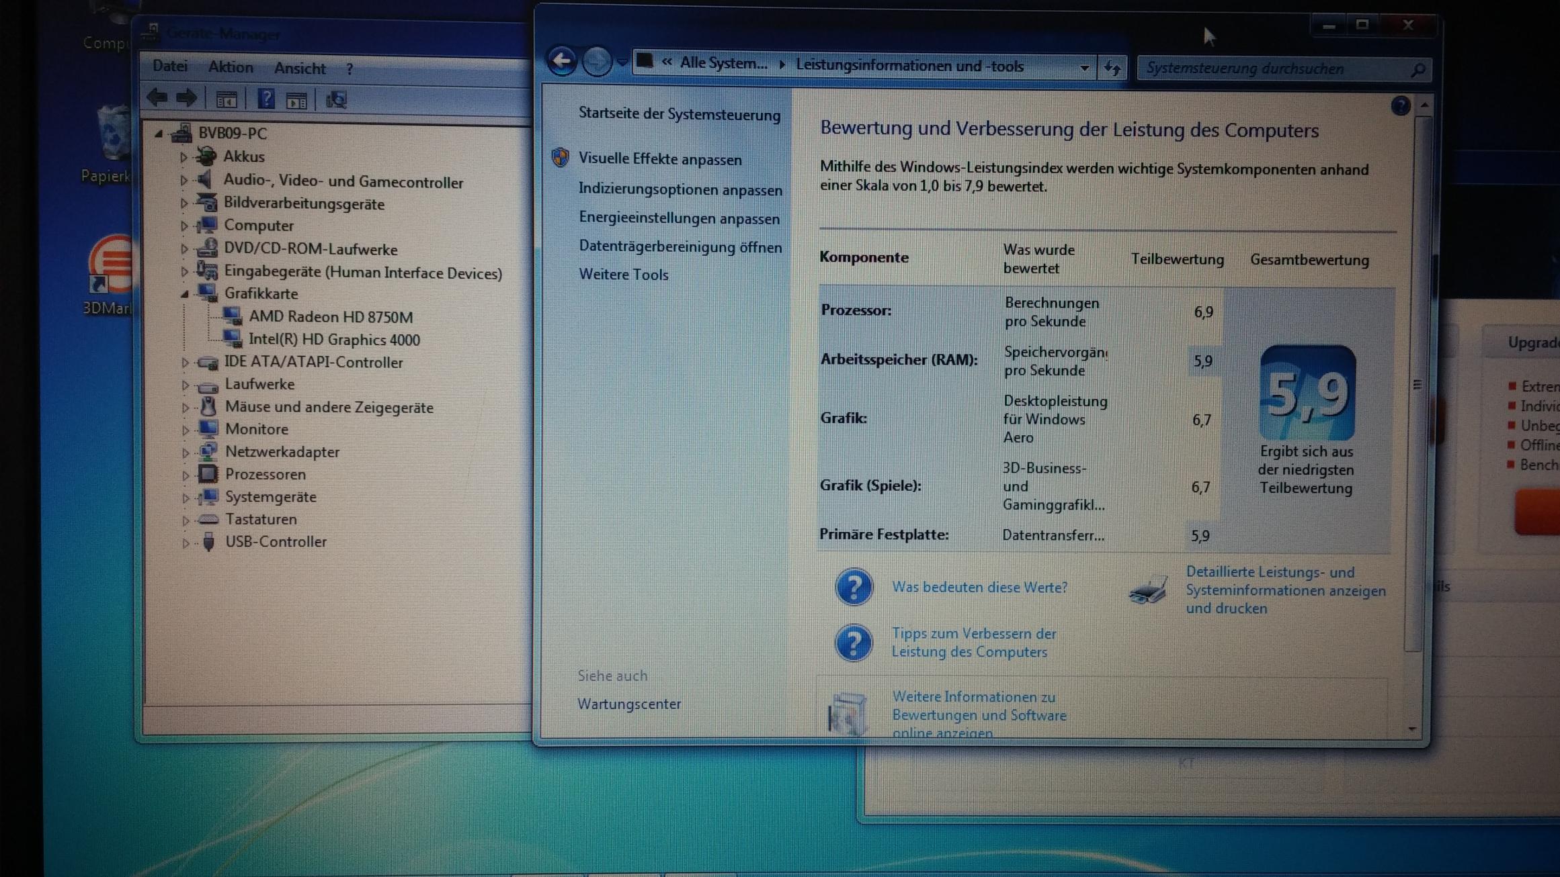
Task: Open the address bar history dropdown arrow
Action: pos(1084,68)
